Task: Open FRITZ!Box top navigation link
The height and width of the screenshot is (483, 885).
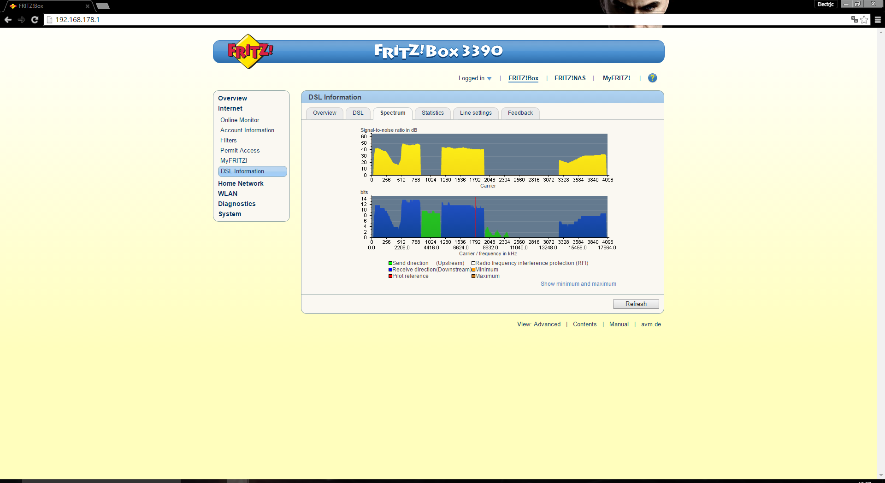Action: pyautogui.click(x=523, y=78)
